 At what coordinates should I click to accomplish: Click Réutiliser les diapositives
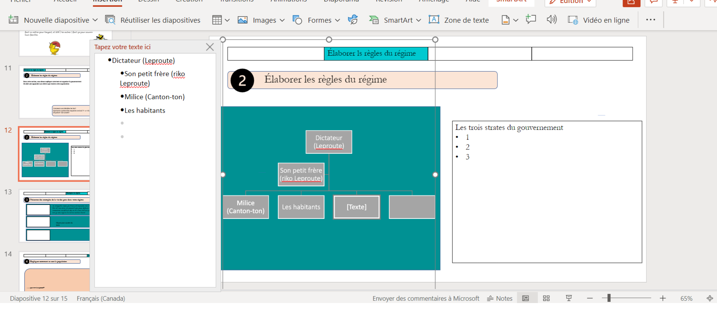point(153,20)
